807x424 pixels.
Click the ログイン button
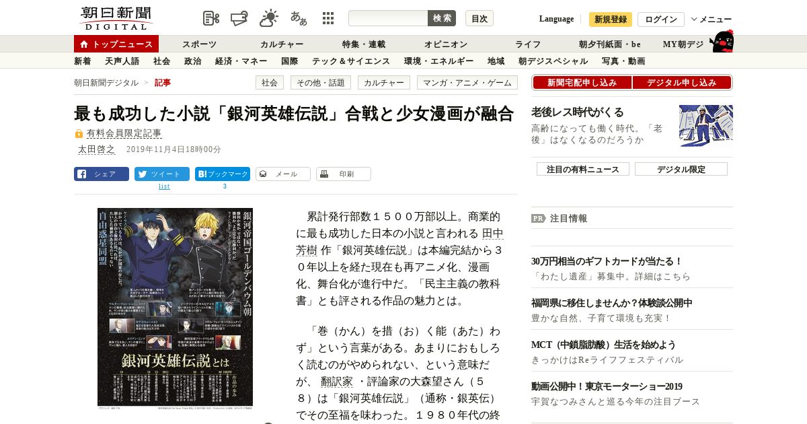coord(661,20)
